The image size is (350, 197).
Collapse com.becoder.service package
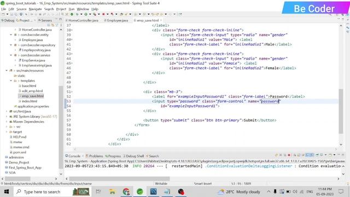pyautogui.click(x=11, y=55)
